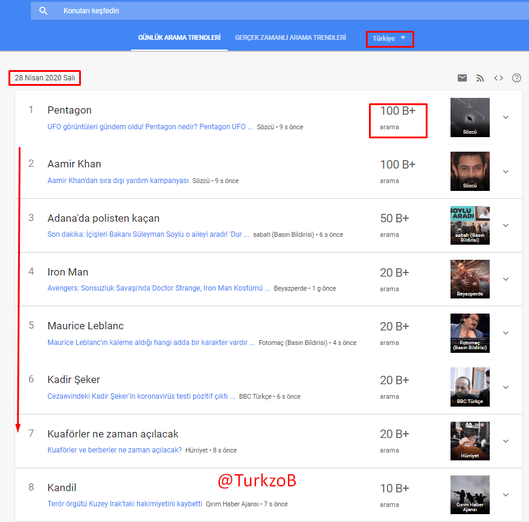Image resolution: width=529 pixels, height=522 pixels.
Task: Click the RSS feed icon
Action: coord(480,78)
